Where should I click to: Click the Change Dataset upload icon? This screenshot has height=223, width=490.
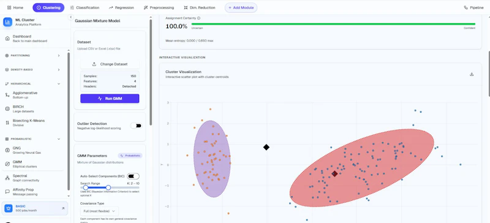[x=94, y=64]
